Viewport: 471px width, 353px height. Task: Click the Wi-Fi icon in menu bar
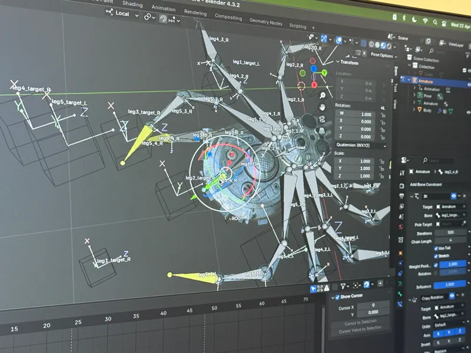point(425,21)
